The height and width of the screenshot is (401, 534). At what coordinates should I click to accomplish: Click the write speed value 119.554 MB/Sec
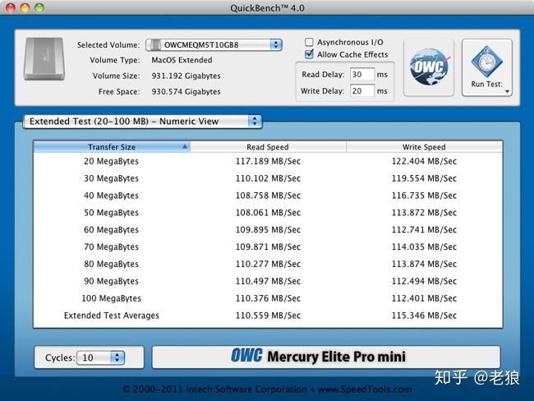point(424,178)
